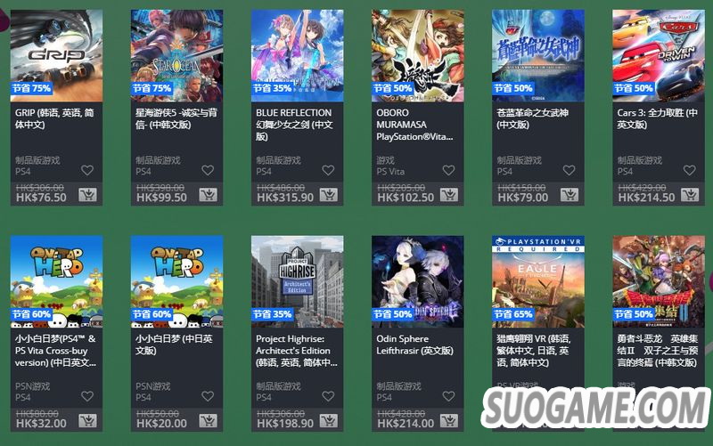Open Odin Sphere Leifthrasir title link
The width and height of the screenshot is (713, 446).
414,345
